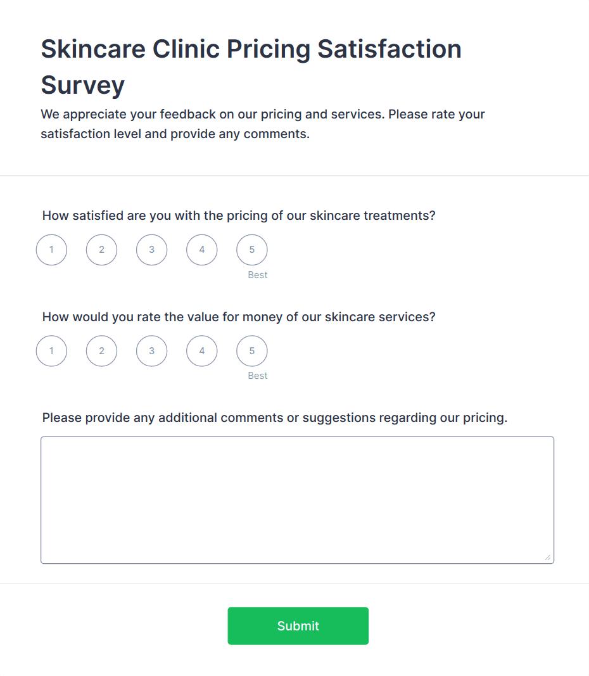The width and height of the screenshot is (589, 676).
Task: Pick rating 4 for pricing satisfaction
Action: 201,250
